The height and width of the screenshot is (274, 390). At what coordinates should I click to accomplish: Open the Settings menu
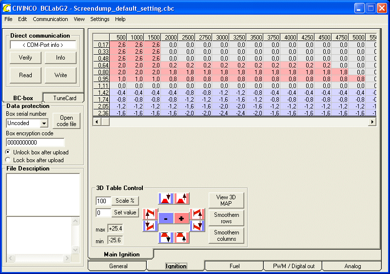(x=100, y=19)
